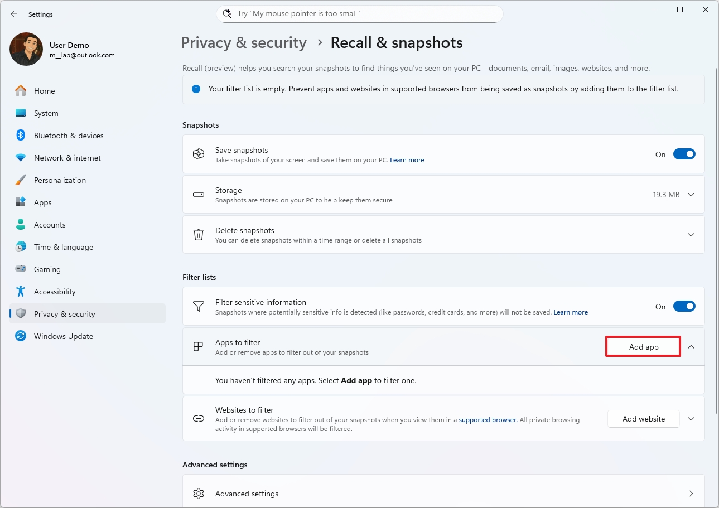Screen dimensions: 719x508
Task: Open the System settings page
Action: tap(46, 113)
